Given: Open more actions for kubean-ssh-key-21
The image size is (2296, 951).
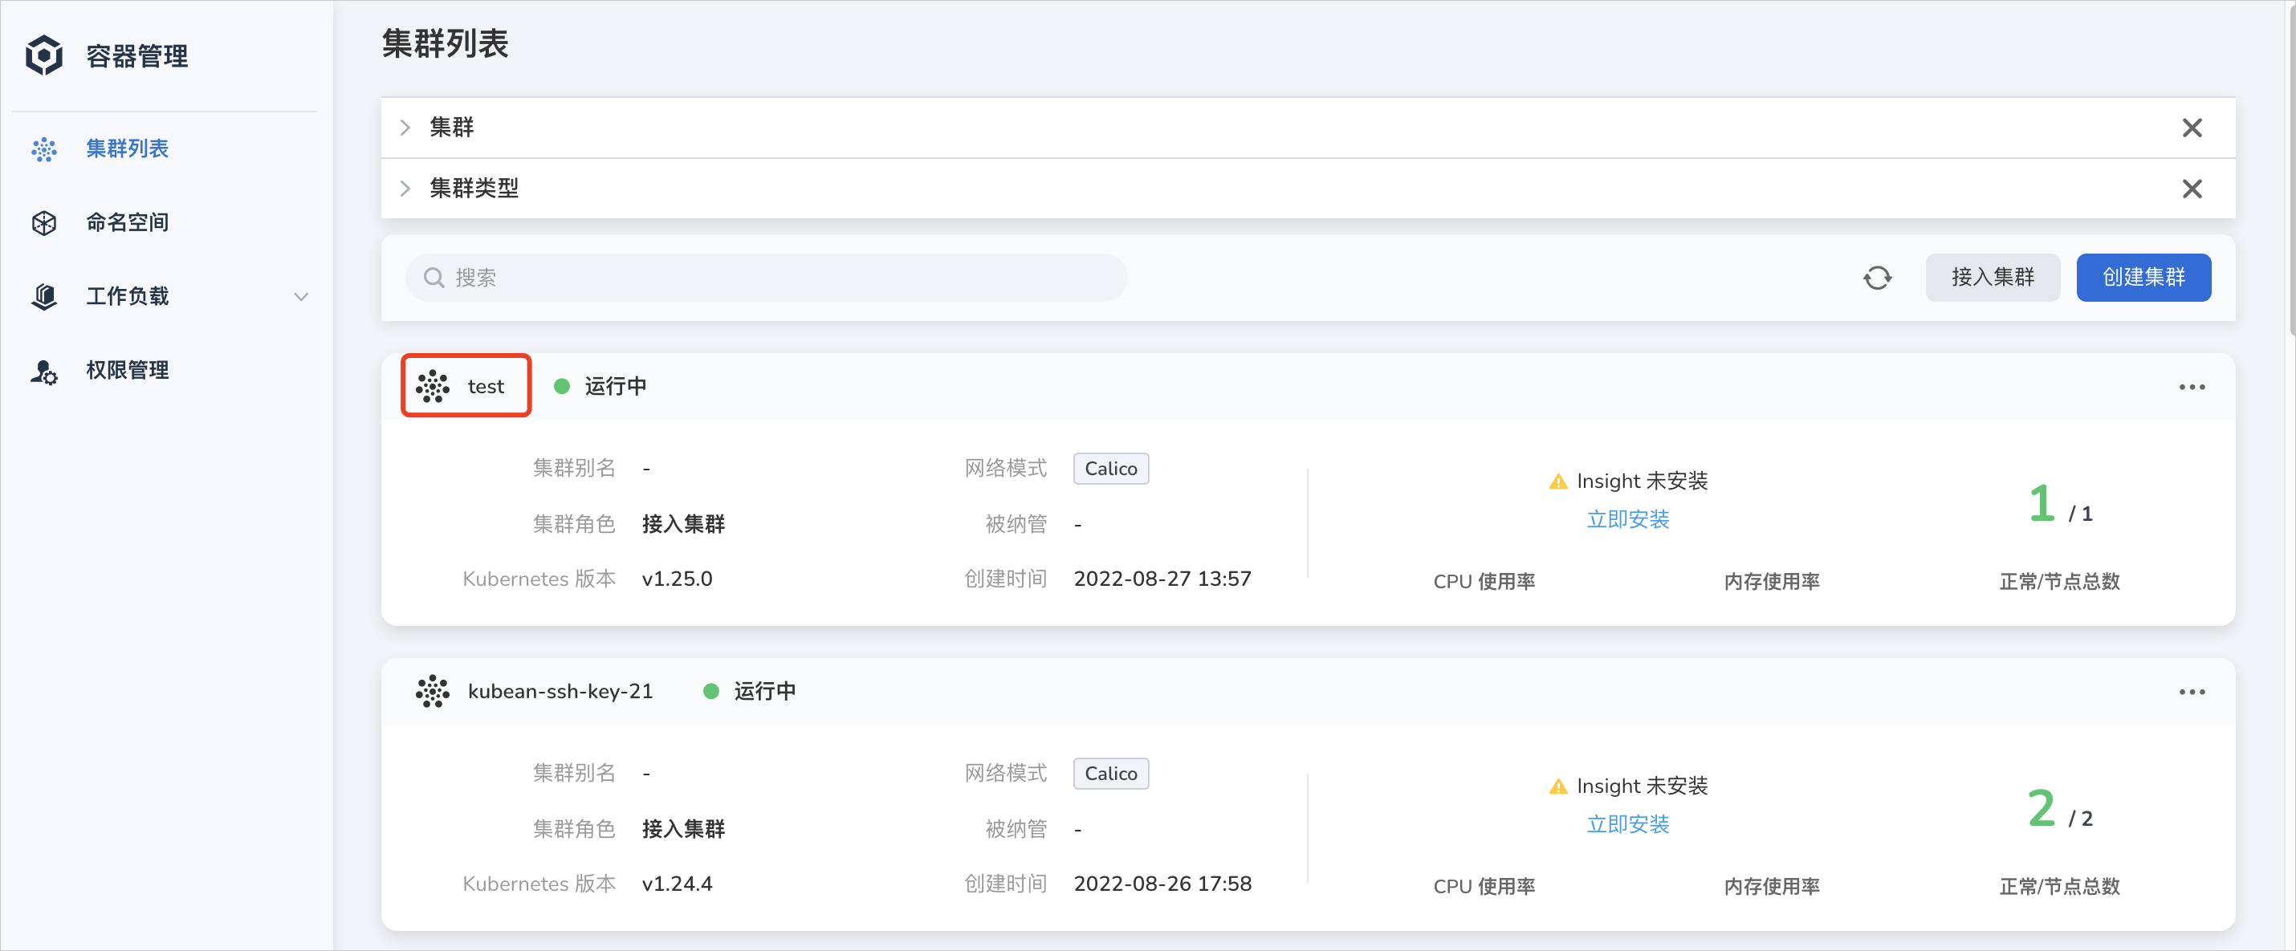Looking at the screenshot, I should 2192,692.
